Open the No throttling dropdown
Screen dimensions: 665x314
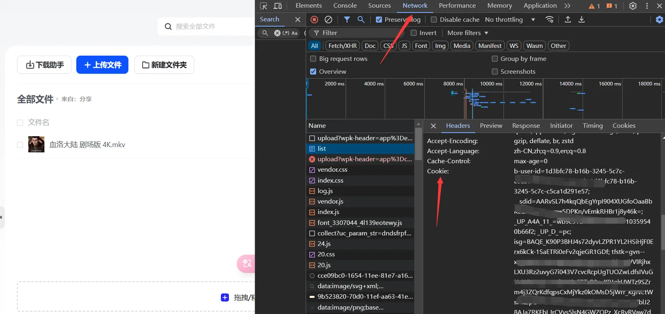[x=510, y=19]
